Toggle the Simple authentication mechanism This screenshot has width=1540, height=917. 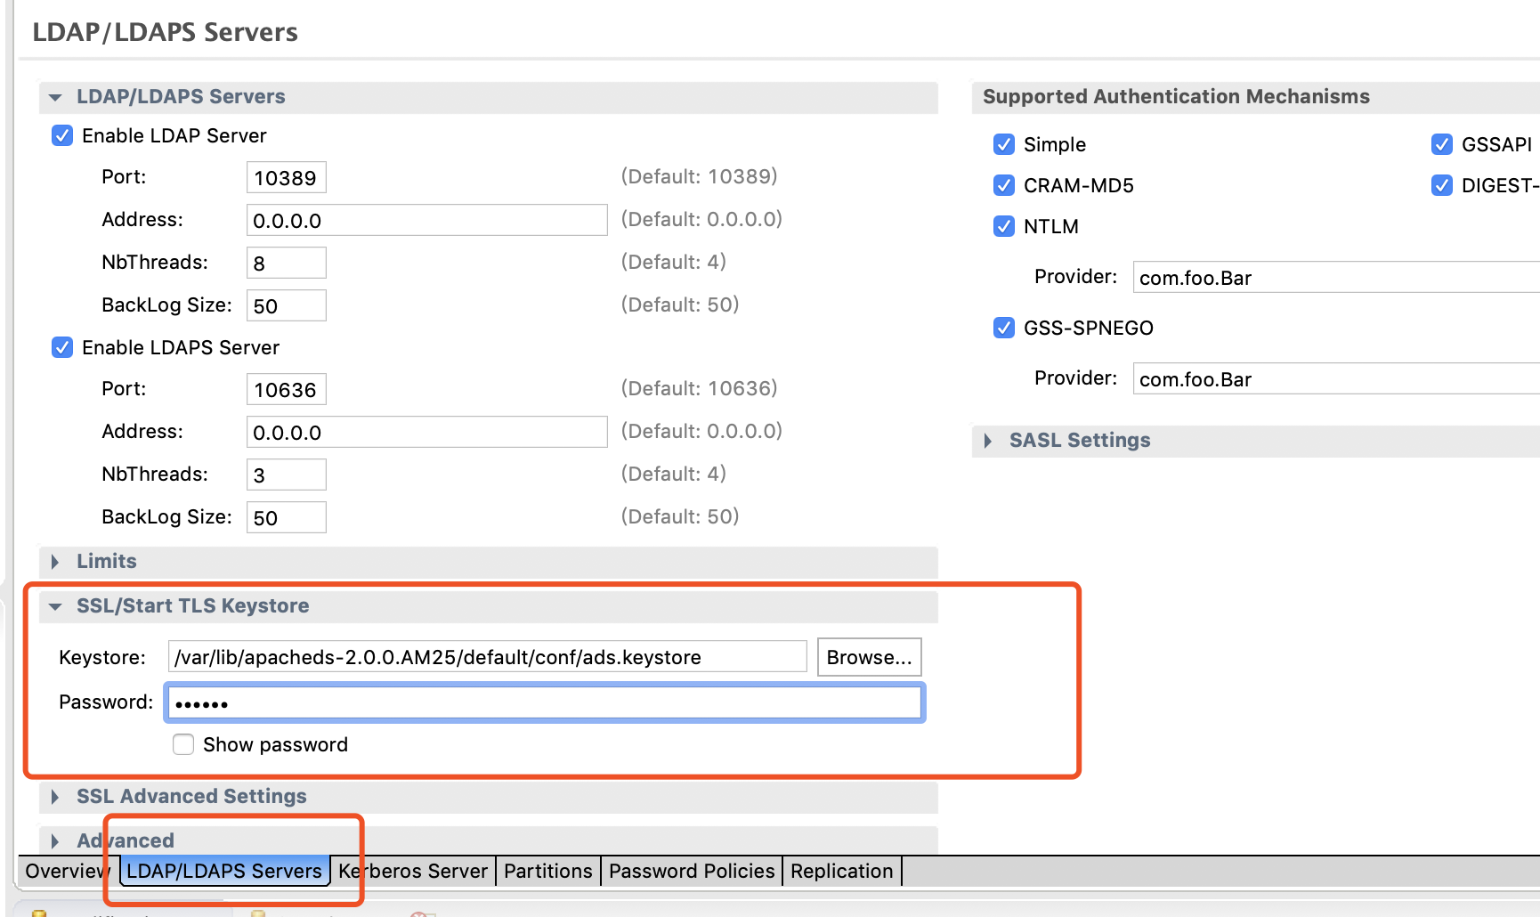[x=1003, y=143]
